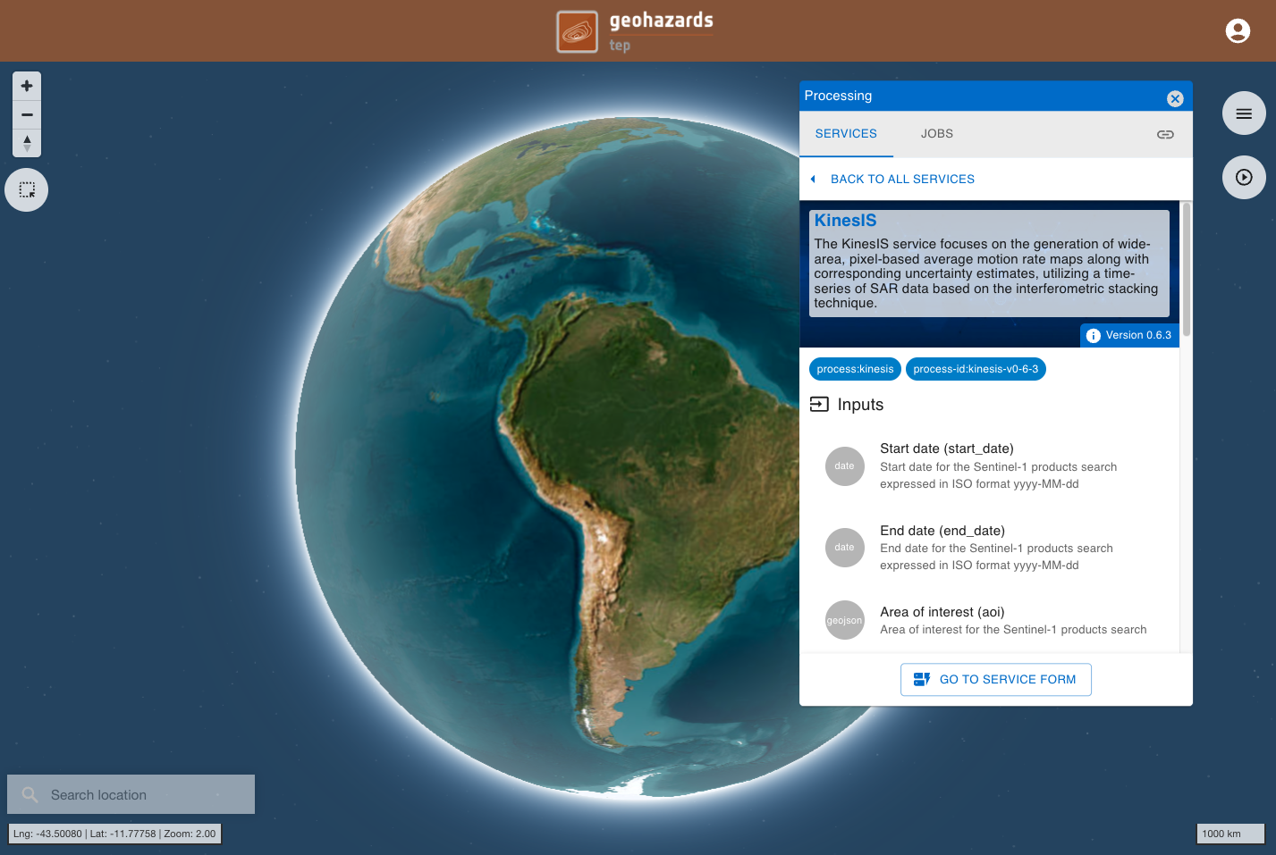
Task: Switch to the JOBS tab
Action: 937,134
